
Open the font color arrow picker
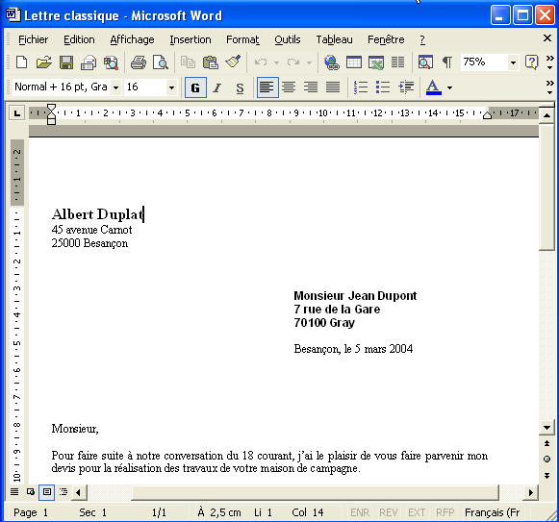pyautogui.click(x=450, y=87)
